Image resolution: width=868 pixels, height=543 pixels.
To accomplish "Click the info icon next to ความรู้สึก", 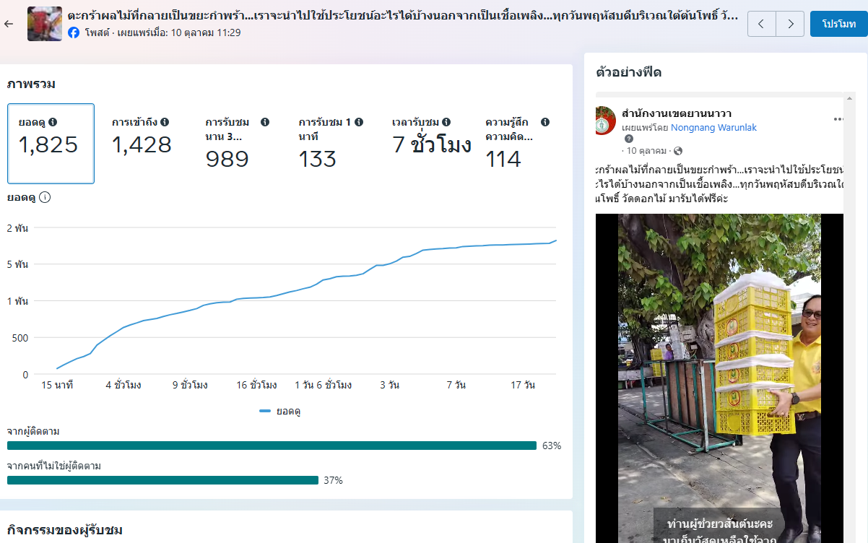I will click(x=545, y=122).
